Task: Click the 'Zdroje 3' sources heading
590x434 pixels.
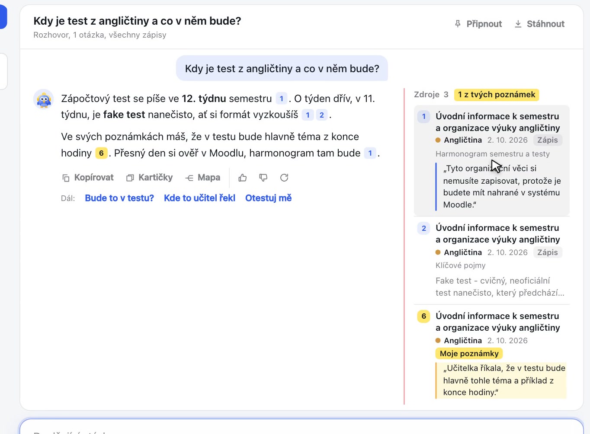Action: coord(431,95)
